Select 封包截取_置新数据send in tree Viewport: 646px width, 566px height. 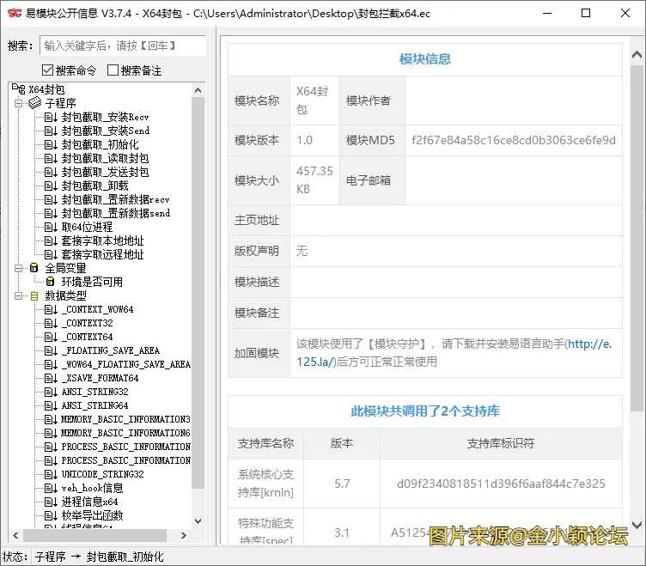click(116, 213)
